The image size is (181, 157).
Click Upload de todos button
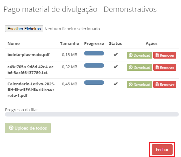coord(28,128)
